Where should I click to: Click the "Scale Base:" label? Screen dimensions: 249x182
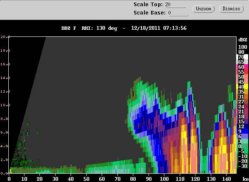click(149, 13)
